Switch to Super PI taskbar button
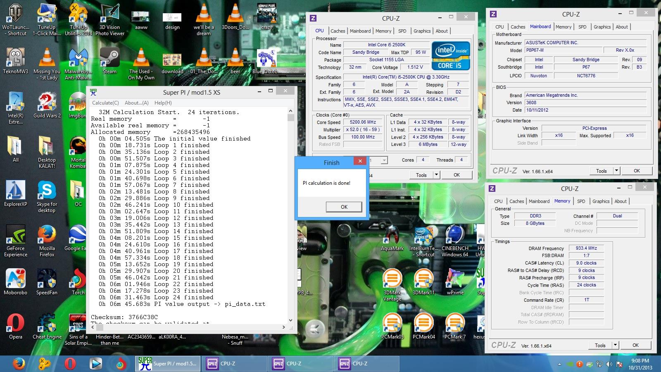Image resolution: width=661 pixels, height=372 pixels. tap(168, 364)
